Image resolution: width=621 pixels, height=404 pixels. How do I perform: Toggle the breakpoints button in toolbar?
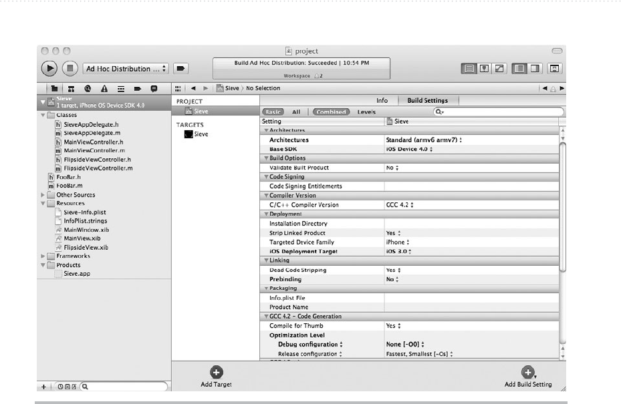180,69
